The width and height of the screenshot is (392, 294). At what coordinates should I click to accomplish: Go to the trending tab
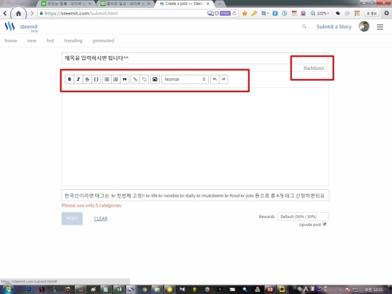[73, 41]
